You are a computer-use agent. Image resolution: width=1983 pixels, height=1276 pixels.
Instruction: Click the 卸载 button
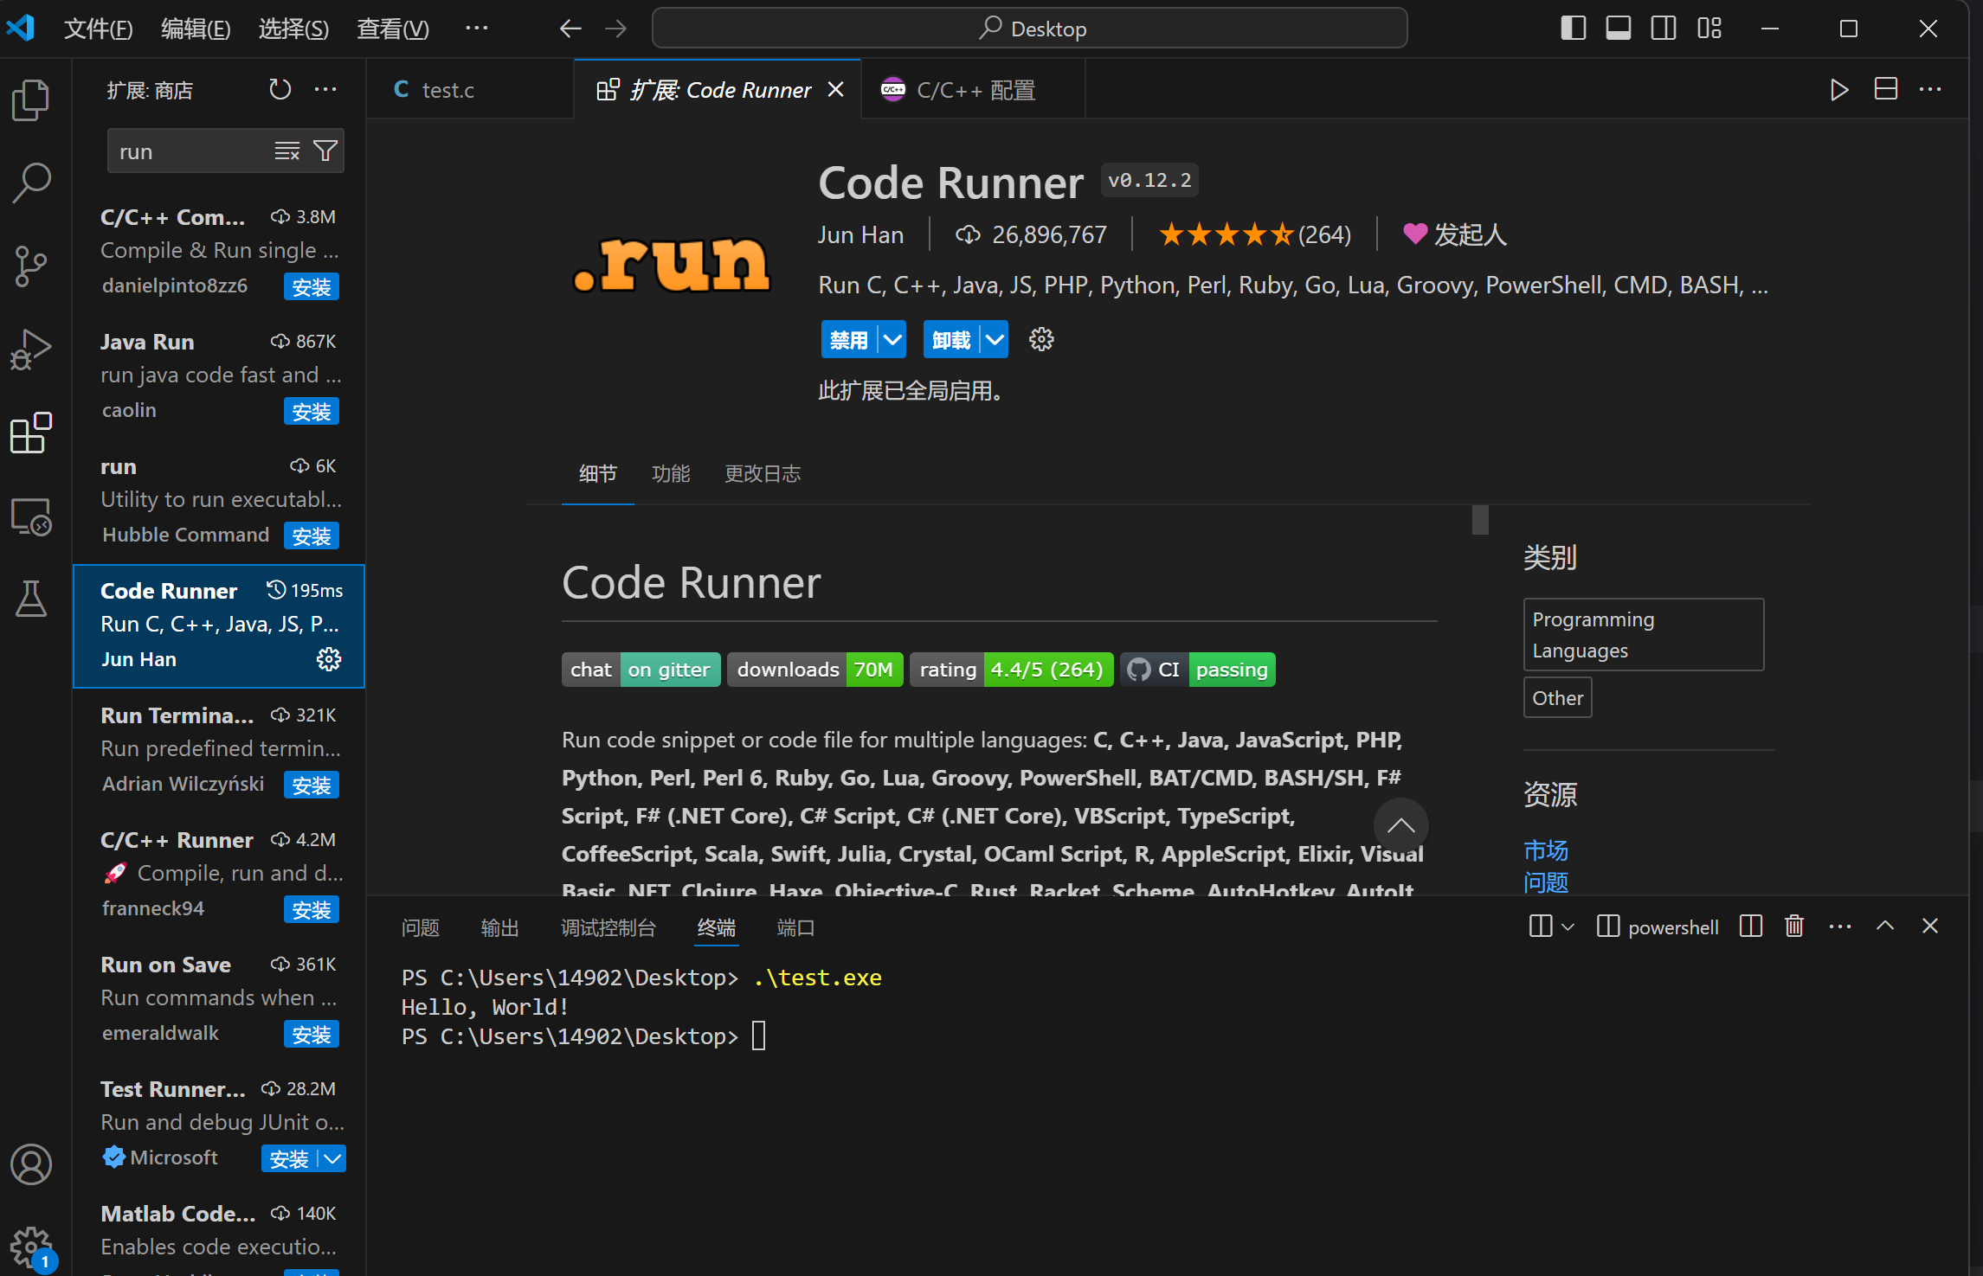coord(952,339)
